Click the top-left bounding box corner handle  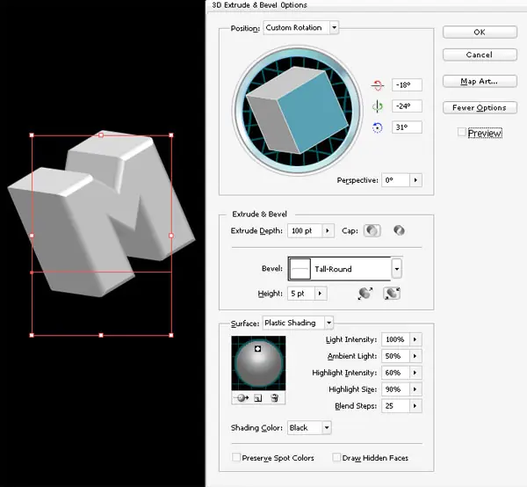[32, 135]
